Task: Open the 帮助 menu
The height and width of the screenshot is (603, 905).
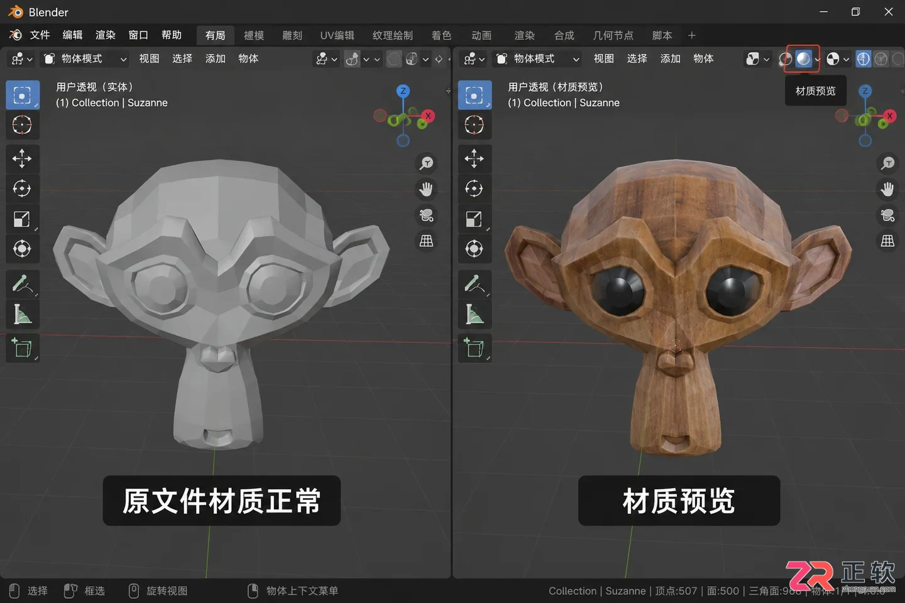Action: pos(172,35)
